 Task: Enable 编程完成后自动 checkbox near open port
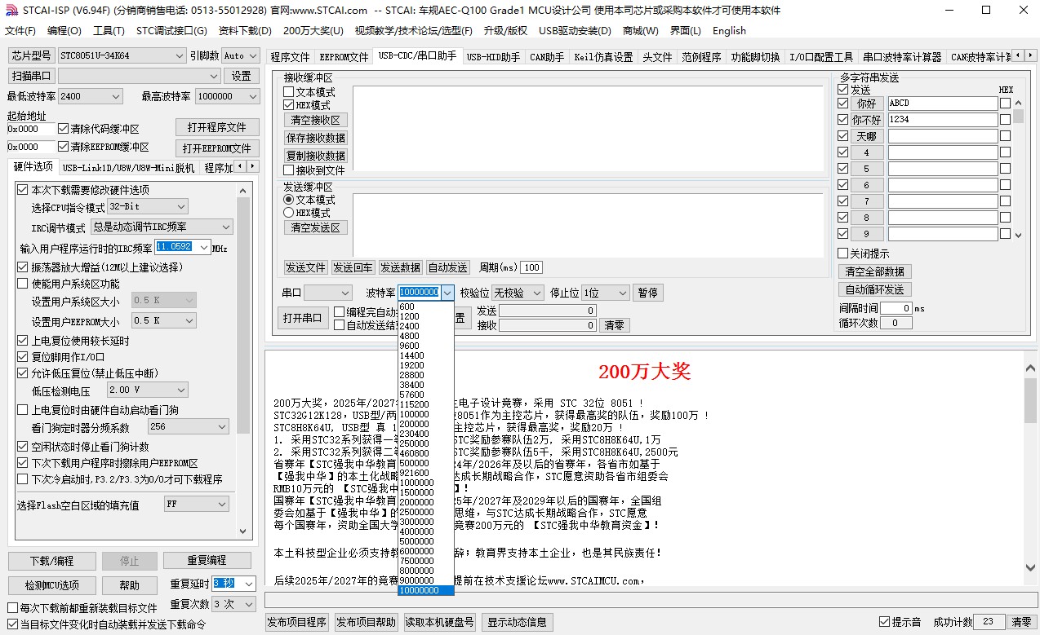pyautogui.click(x=340, y=312)
